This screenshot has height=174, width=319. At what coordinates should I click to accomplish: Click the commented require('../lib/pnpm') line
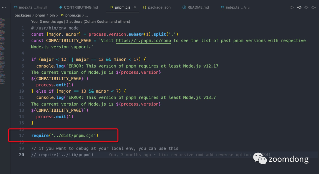tap(62, 155)
